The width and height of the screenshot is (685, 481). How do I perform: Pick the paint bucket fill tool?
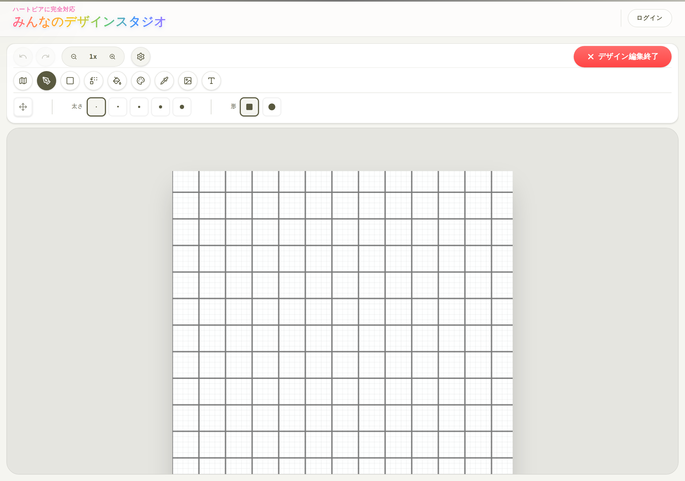117,81
